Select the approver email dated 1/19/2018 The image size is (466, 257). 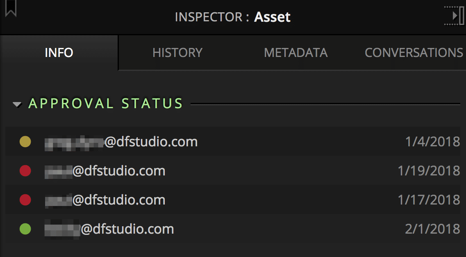click(105, 171)
